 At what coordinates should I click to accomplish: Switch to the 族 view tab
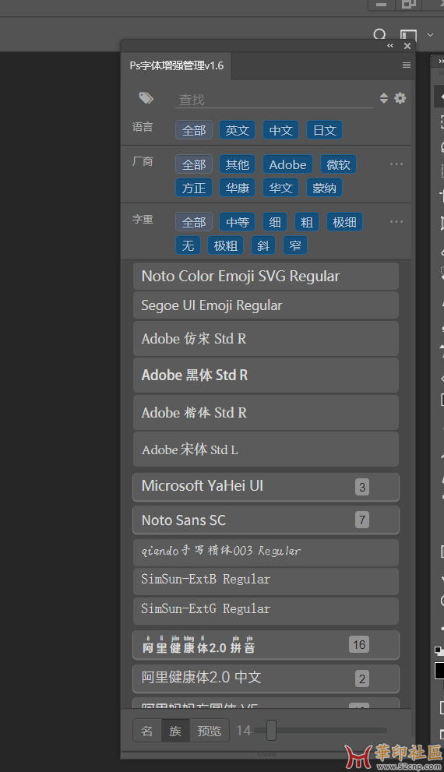(x=175, y=731)
